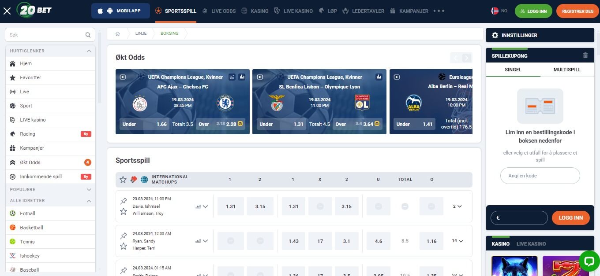Open bar chart icon on Benfica–Lyon card
The image size is (600, 276).
tap(379, 77)
